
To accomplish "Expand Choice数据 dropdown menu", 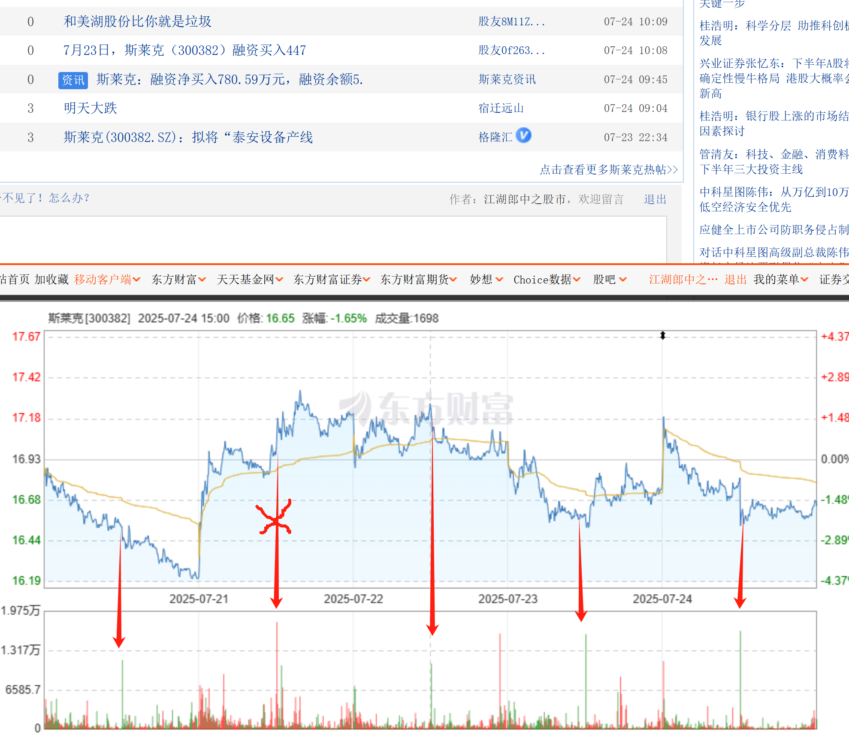I will [547, 280].
